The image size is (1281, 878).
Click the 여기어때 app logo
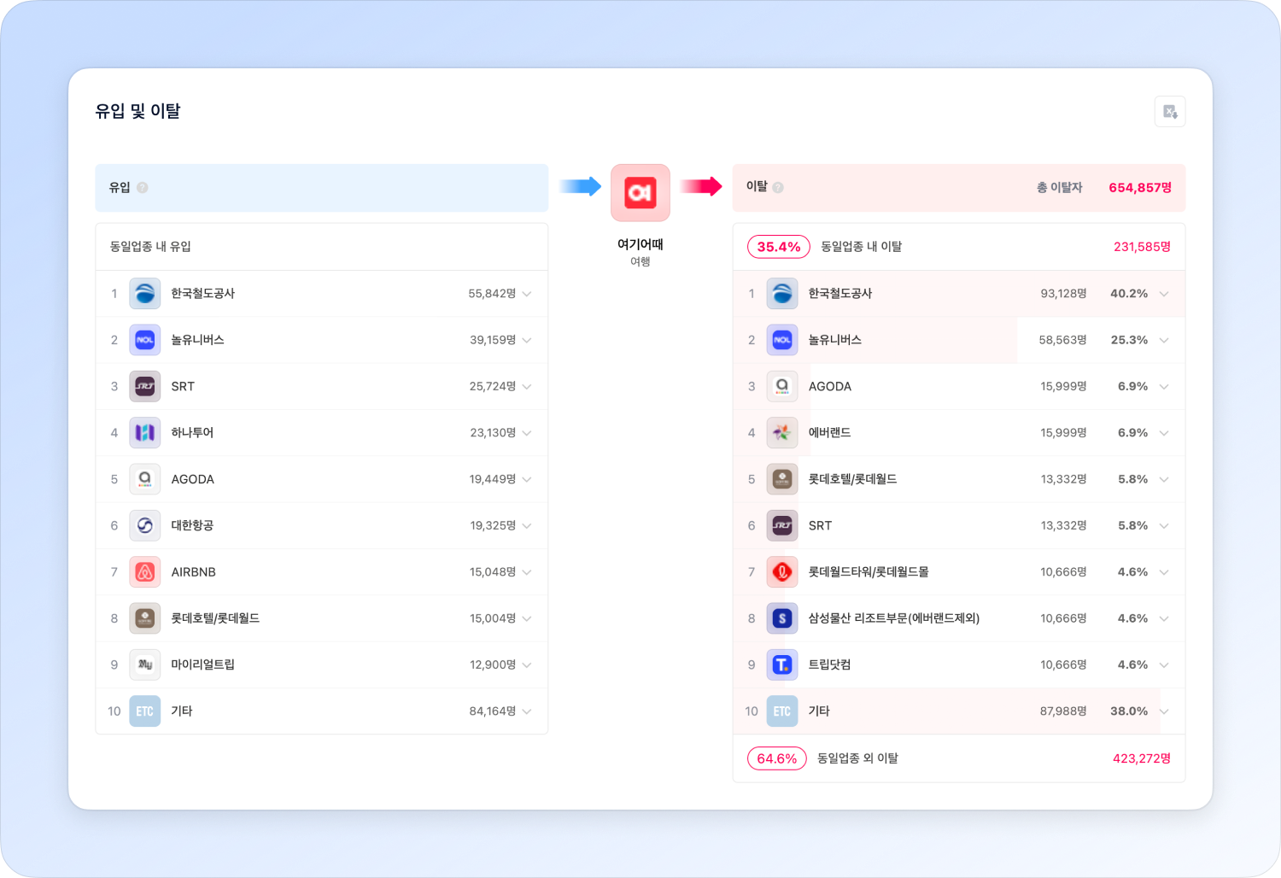[640, 192]
